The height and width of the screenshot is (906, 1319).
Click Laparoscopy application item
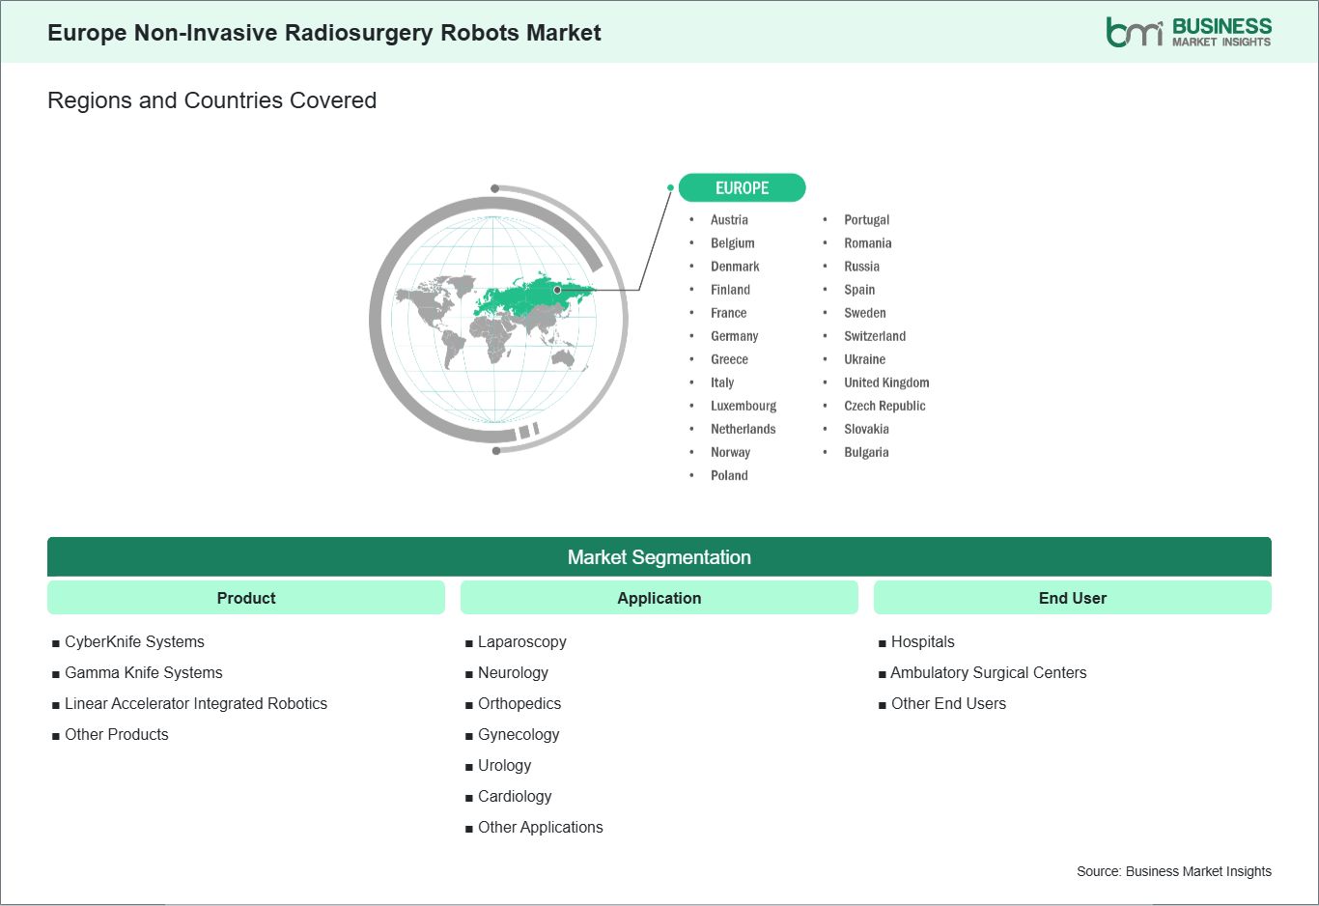pyautogui.click(x=521, y=642)
